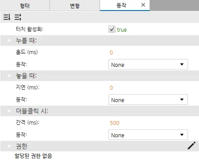Switch to the 형태 tab
The width and height of the screenshot is (199, 165).
coord(25,6)
